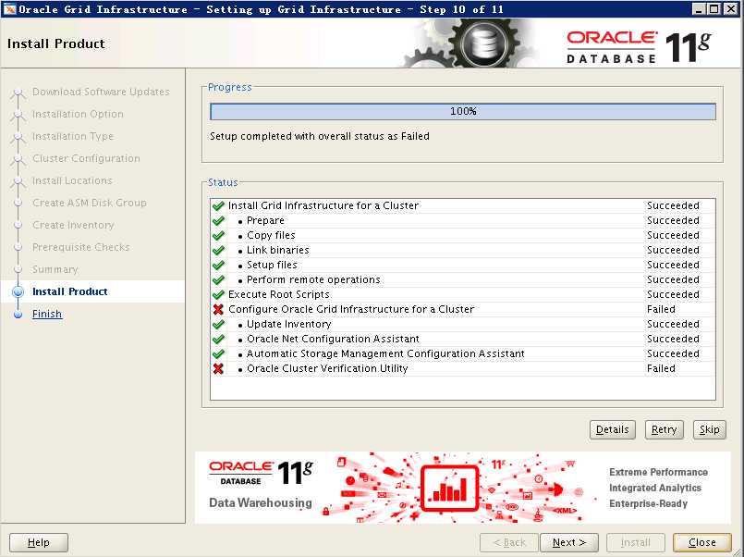The height and width of the screenshot is (557, 744).
Task: Click the Install Product step bullet icon
Action: point(18,291)
